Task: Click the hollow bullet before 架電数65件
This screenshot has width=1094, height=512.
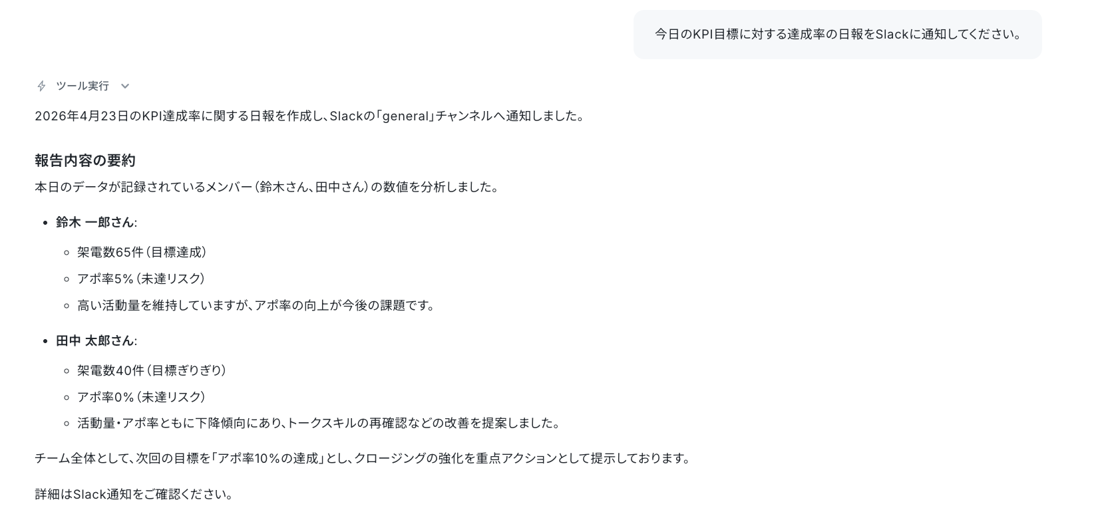Action: (67, 253)
